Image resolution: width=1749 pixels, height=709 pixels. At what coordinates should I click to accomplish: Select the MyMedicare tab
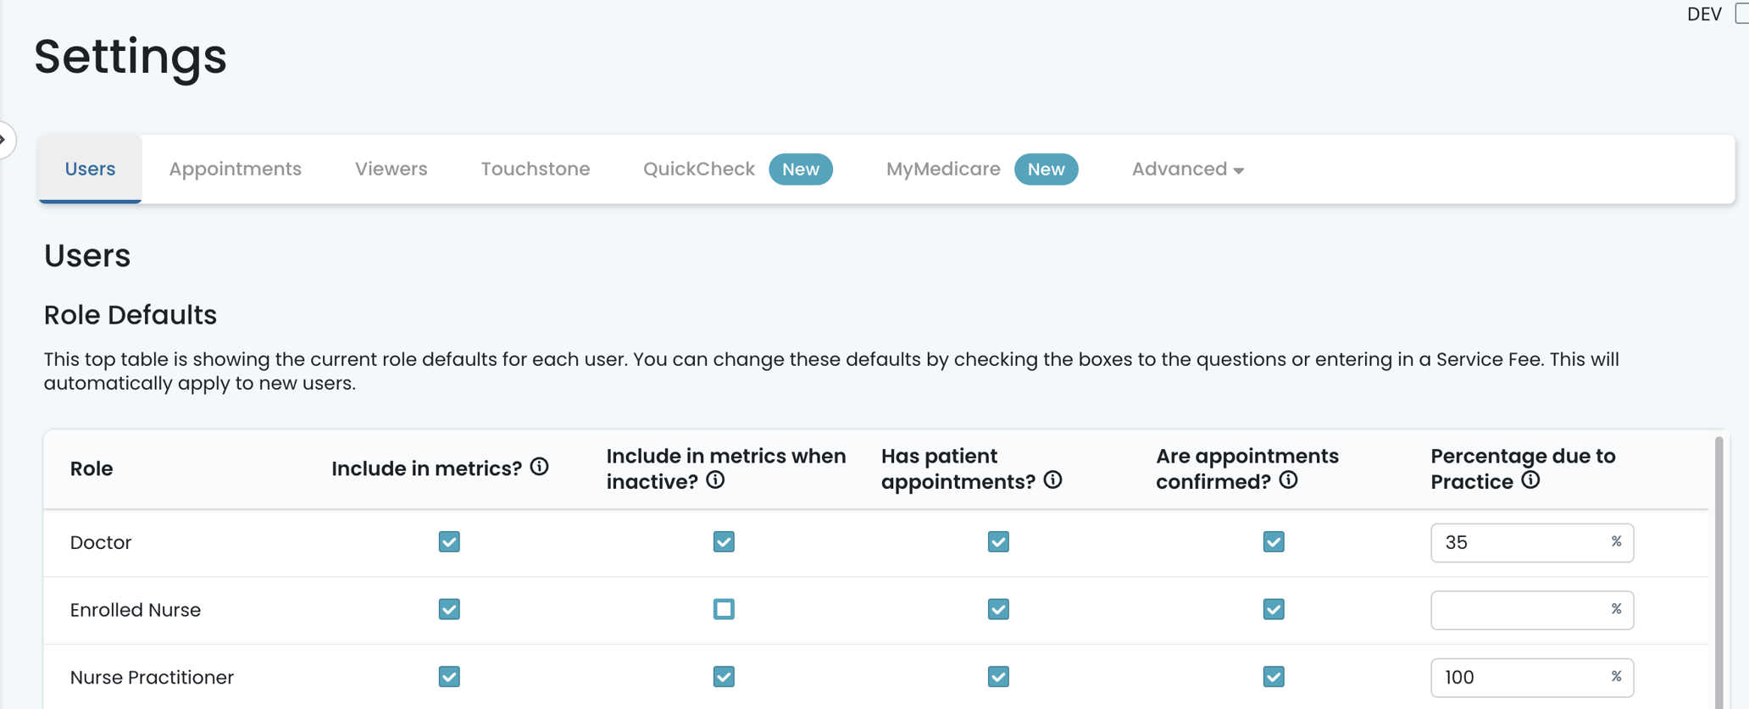tap(942, 169)
